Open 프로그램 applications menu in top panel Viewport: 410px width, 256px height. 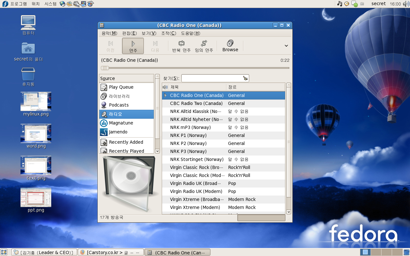[15, 4]
